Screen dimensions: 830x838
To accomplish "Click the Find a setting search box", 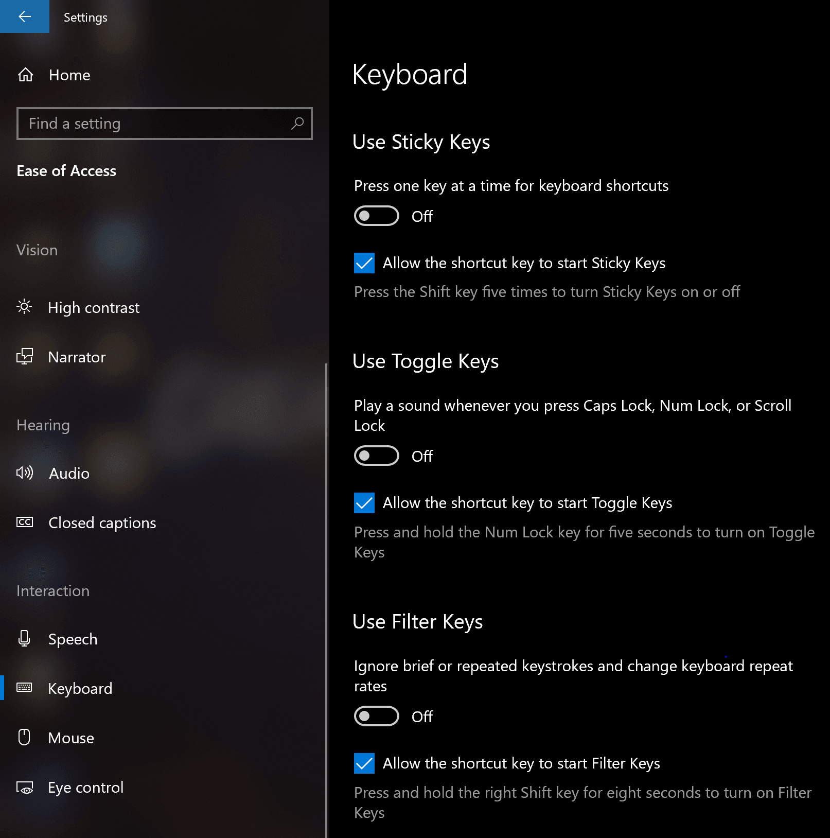I will tap(164, 124).
